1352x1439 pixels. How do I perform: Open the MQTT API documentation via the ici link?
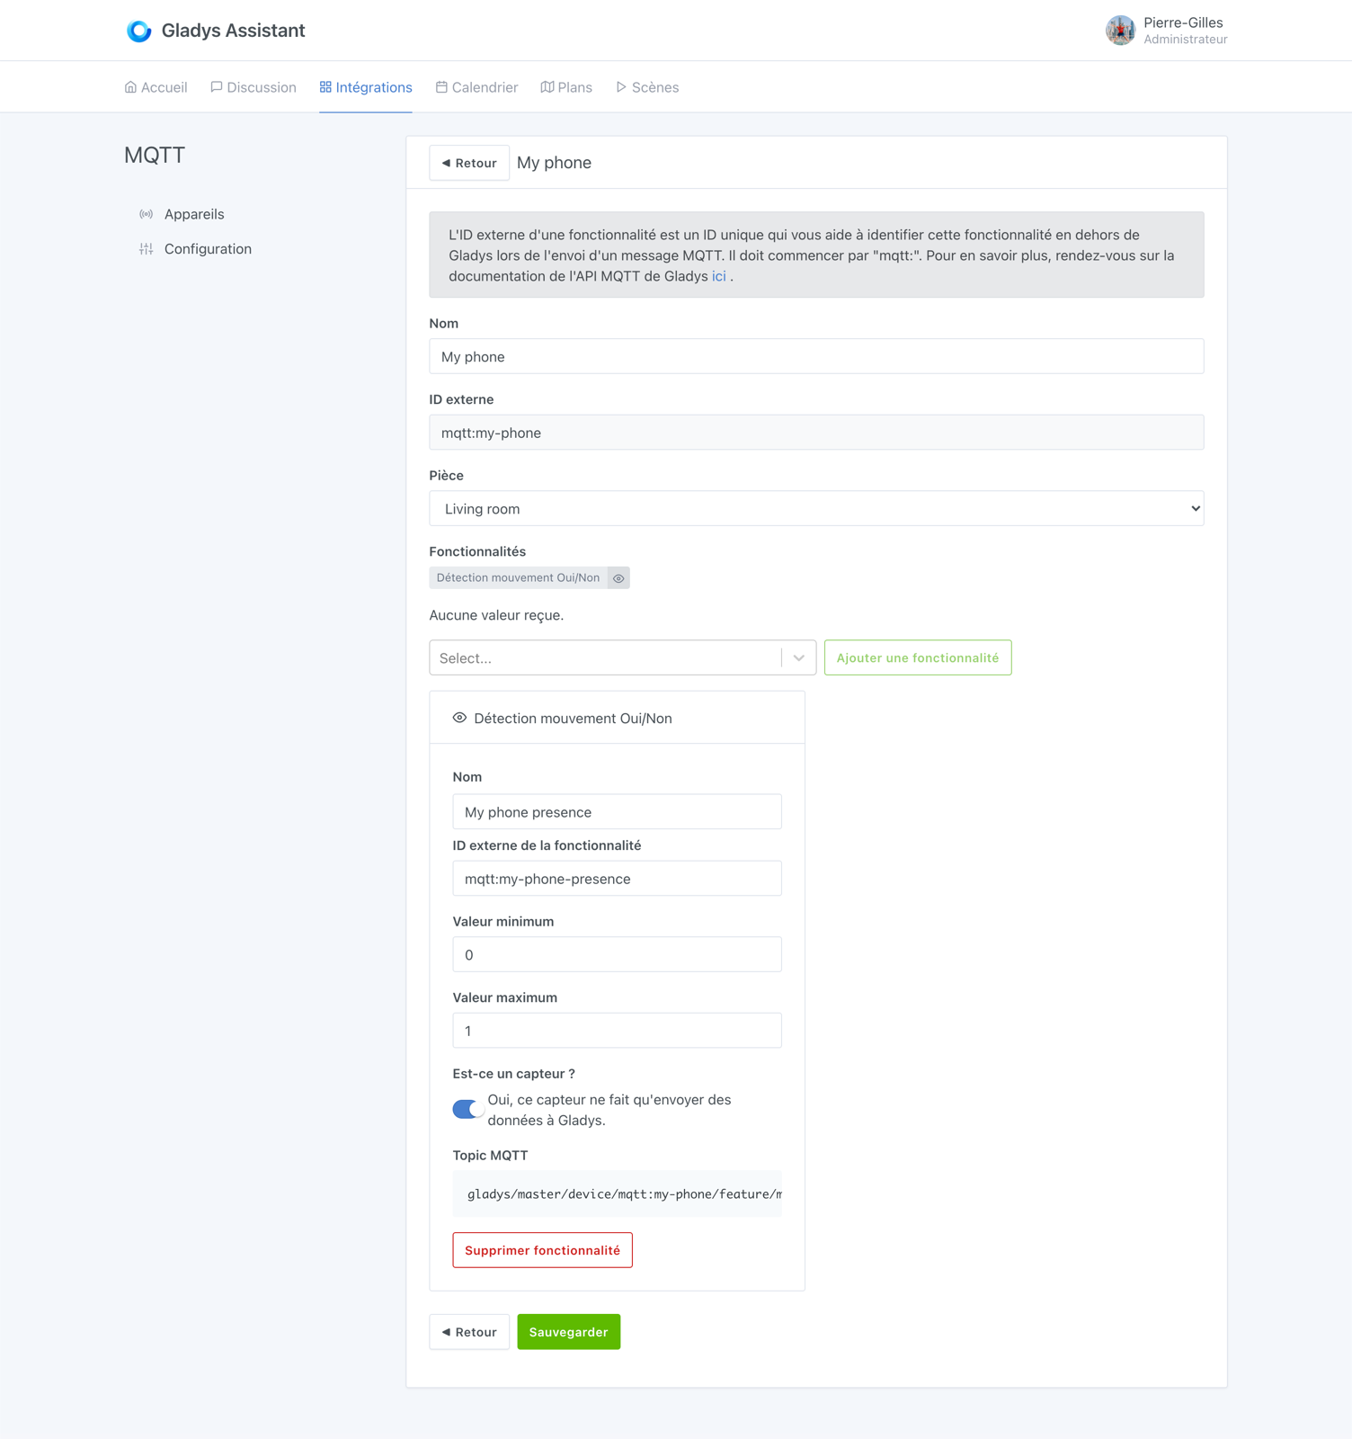[x=717, y=276]
